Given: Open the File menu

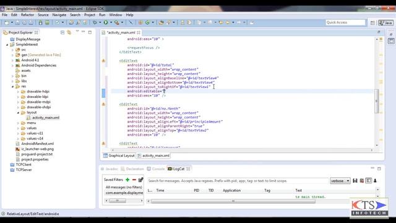Looking at the screenshot, I should [x=4, y=15].
